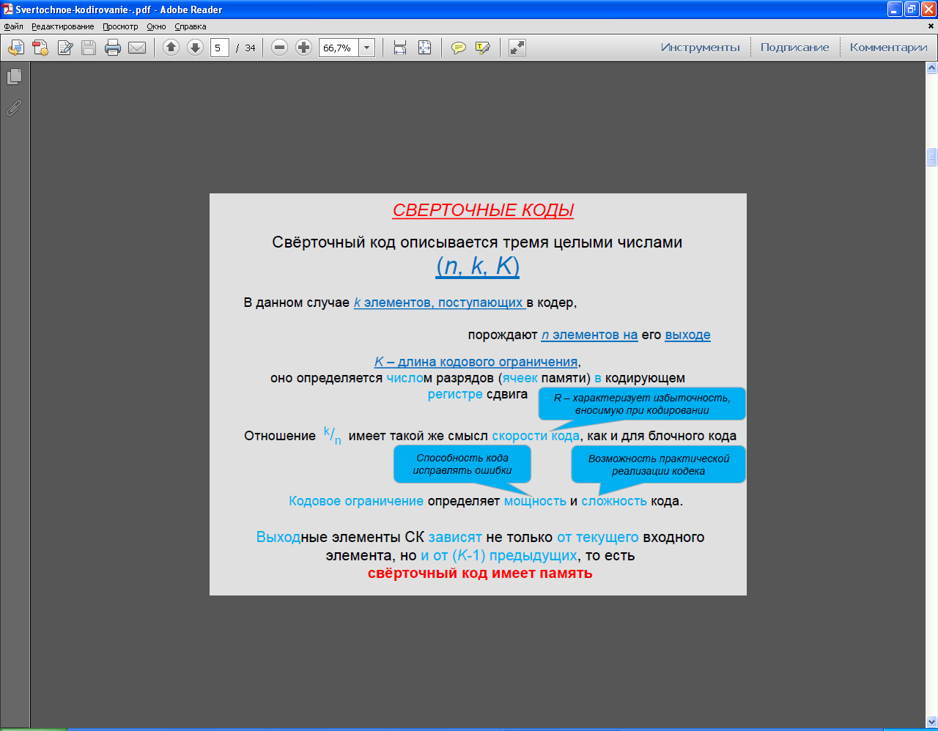Open the Редактирование menu
The width and height of the screenshot is (938, 731).
pyautogui.click(x=63, y=26)
